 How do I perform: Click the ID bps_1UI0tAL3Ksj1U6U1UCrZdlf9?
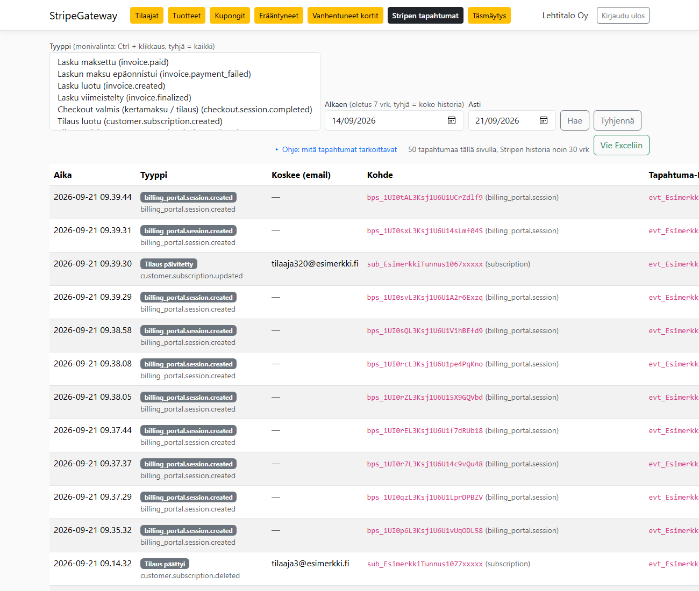pos(425,197)
